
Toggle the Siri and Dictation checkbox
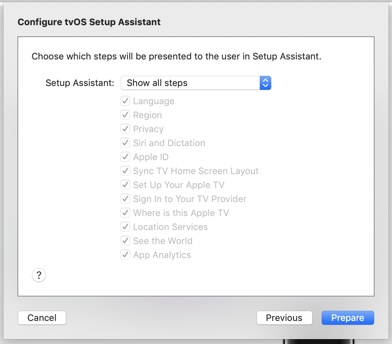point(125,143)
